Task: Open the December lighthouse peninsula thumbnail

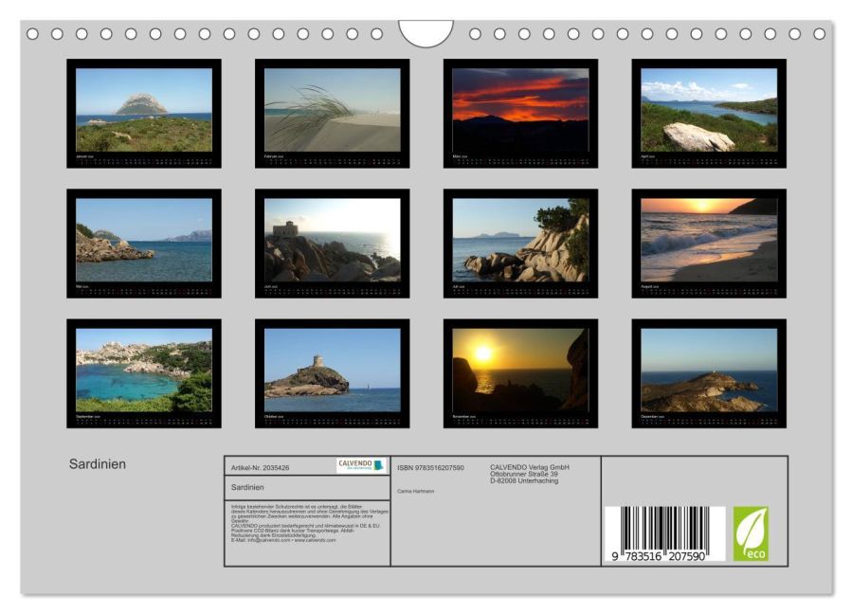Action: tap(709, 373)
